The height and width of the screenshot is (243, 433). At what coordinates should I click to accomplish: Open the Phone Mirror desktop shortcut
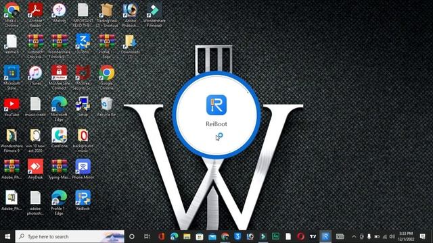pyautogui.click(x=83, y=169)
